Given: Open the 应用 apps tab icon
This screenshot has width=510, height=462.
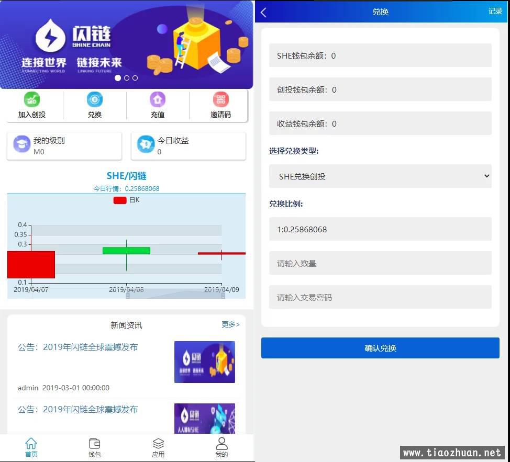Looking at the screenshot, I should click(158, 444).
